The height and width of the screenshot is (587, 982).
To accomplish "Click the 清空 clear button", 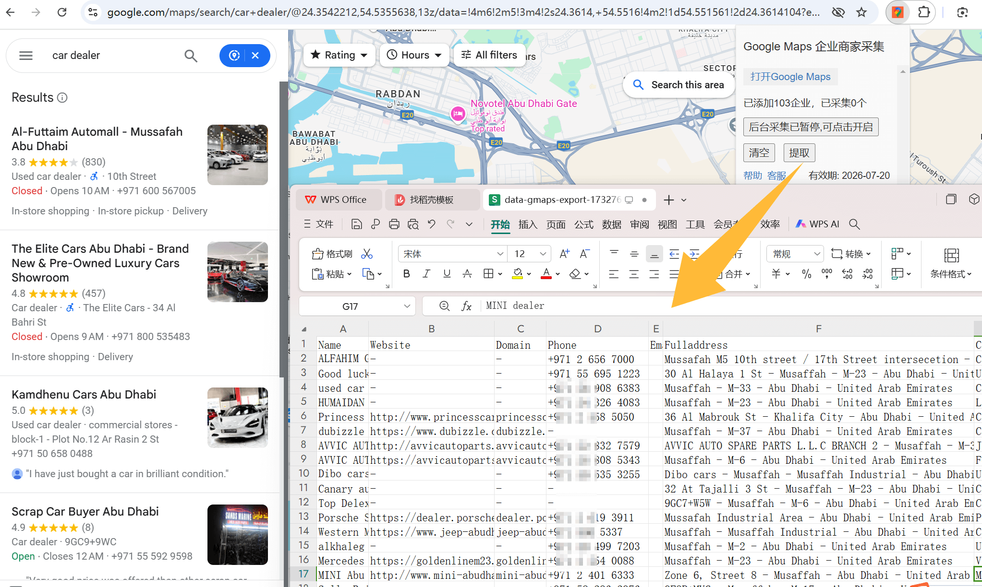I will [x=759, y=153].
